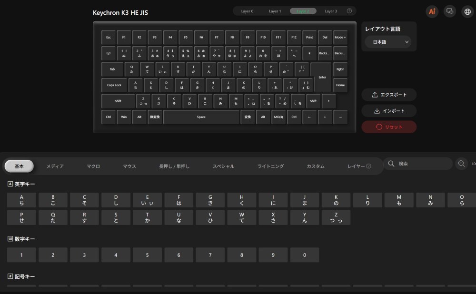Screen dimensions: 476x294
Task: Select the Tab key on the keyboard layout
Action: pyautogui.click(x=112, y=69)
